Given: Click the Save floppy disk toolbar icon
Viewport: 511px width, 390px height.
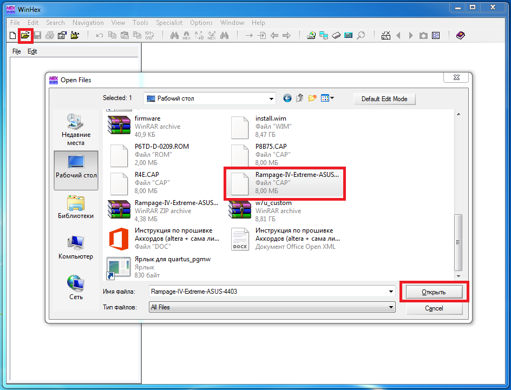Looking at the screenshot, I should pyautogui.click(x=37, y=36).
